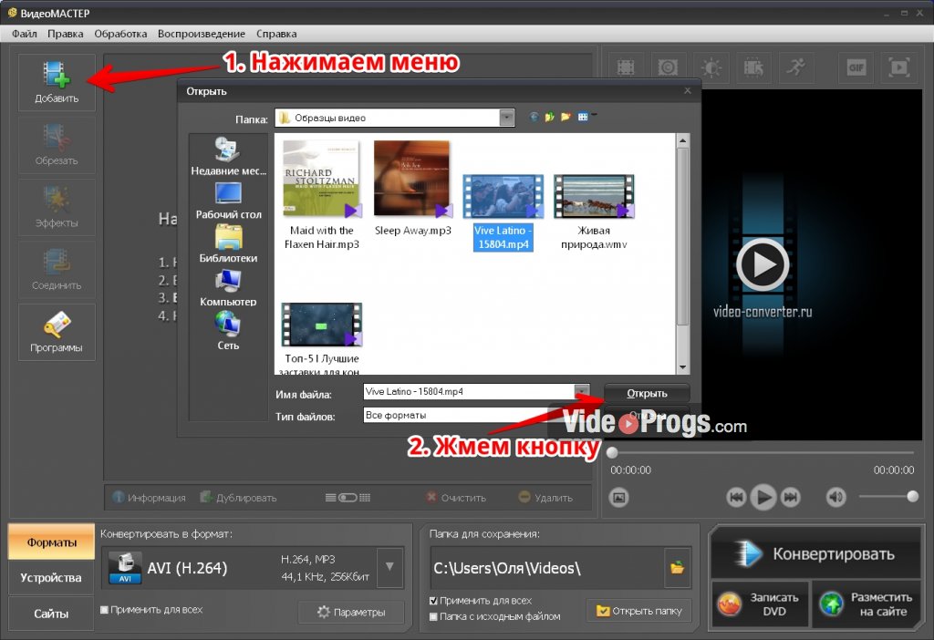Take a snapshot with the frame icon
Screen dimensions: 934x640
click(x=619, y=498)
